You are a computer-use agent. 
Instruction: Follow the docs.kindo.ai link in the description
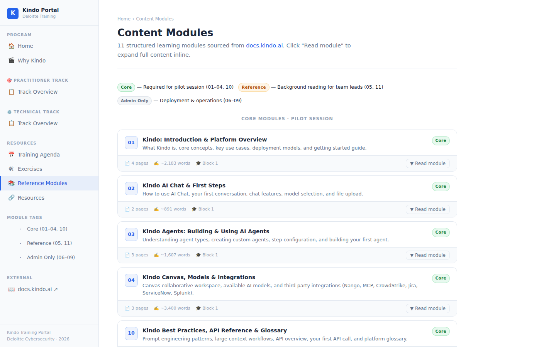coord(264,45)
